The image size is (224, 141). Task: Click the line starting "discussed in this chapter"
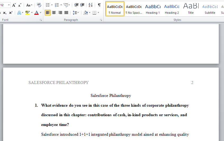tap(114, 115)
